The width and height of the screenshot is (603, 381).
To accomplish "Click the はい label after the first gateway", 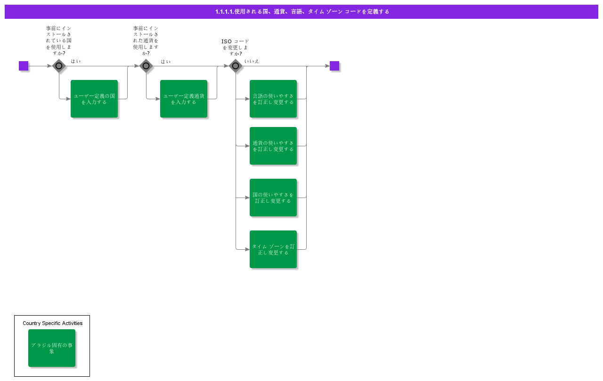I will (x=76, y=61).
